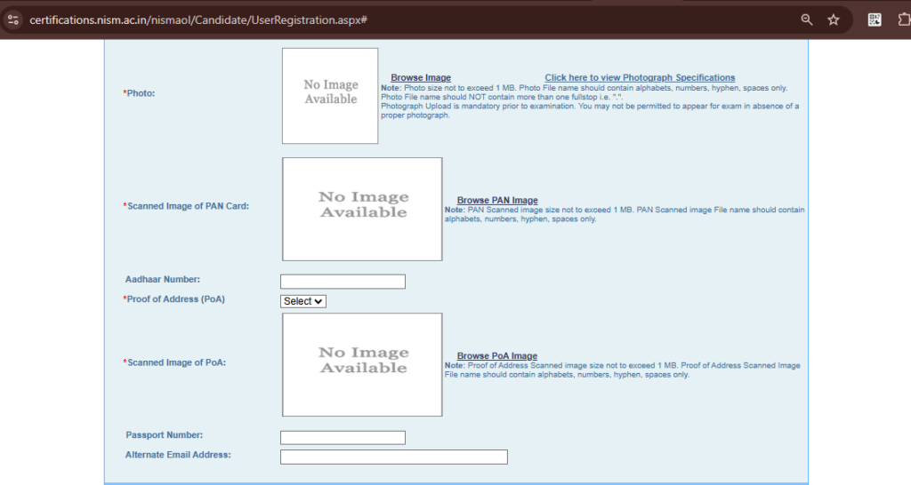Screen dimensions: 911x485
Task: Click the "Alternate Email Address:" label
Action: pyautogui.click(x=178, y=455)
